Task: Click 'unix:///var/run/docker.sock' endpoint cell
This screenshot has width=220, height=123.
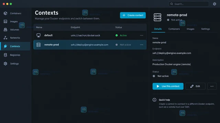Action: [85, 36]
